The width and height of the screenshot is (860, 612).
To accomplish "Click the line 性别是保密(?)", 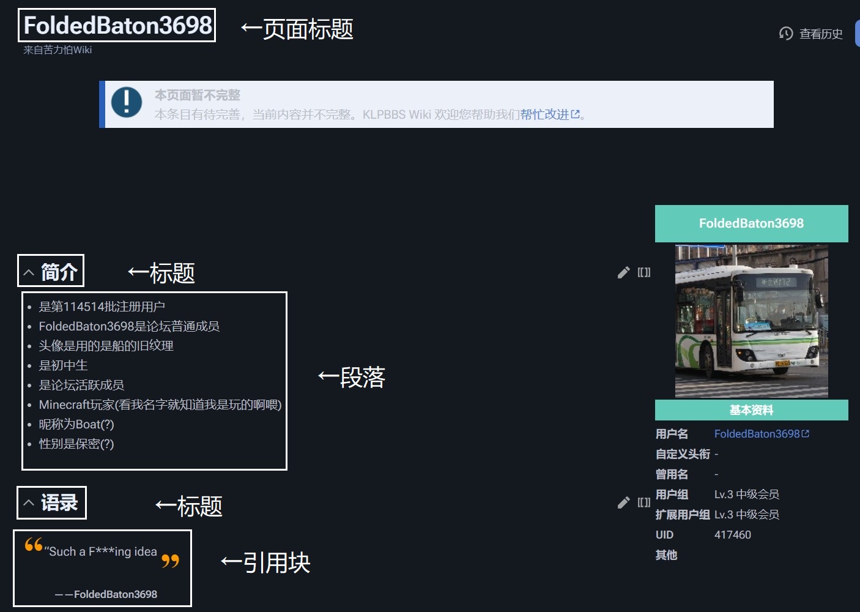I will [x=76, y=444].
